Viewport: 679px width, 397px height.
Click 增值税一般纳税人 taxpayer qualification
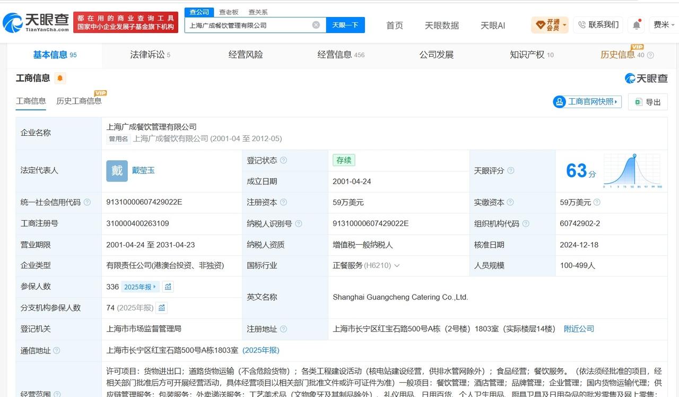pyautogui.click(x=363, y=245)
